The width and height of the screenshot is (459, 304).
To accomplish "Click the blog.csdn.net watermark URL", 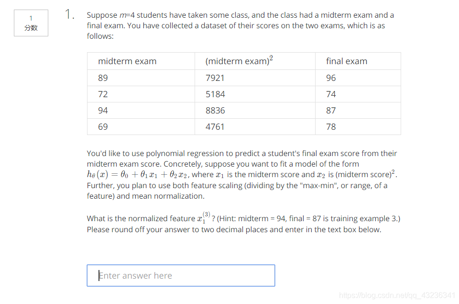I will (x=397, y=295).
